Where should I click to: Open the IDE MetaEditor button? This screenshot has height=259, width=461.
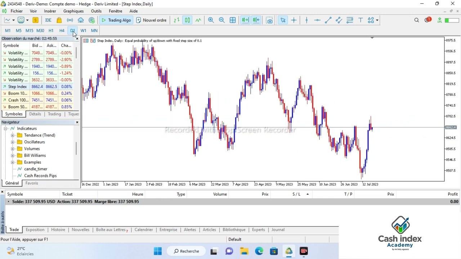pyautogui.click(x=48, y=20)
